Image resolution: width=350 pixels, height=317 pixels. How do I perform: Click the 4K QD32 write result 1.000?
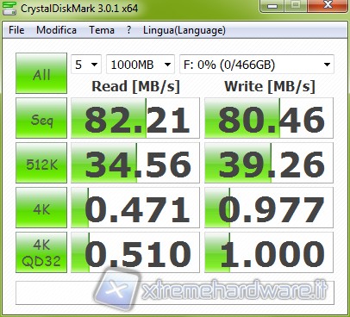coord(269,252)
